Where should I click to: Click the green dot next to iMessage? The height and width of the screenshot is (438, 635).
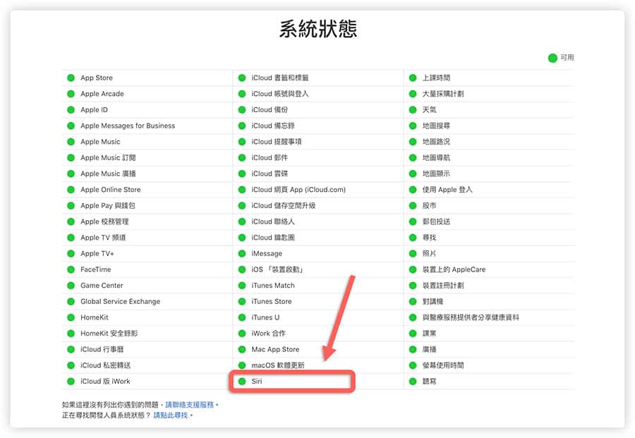[x=242, y=253]
